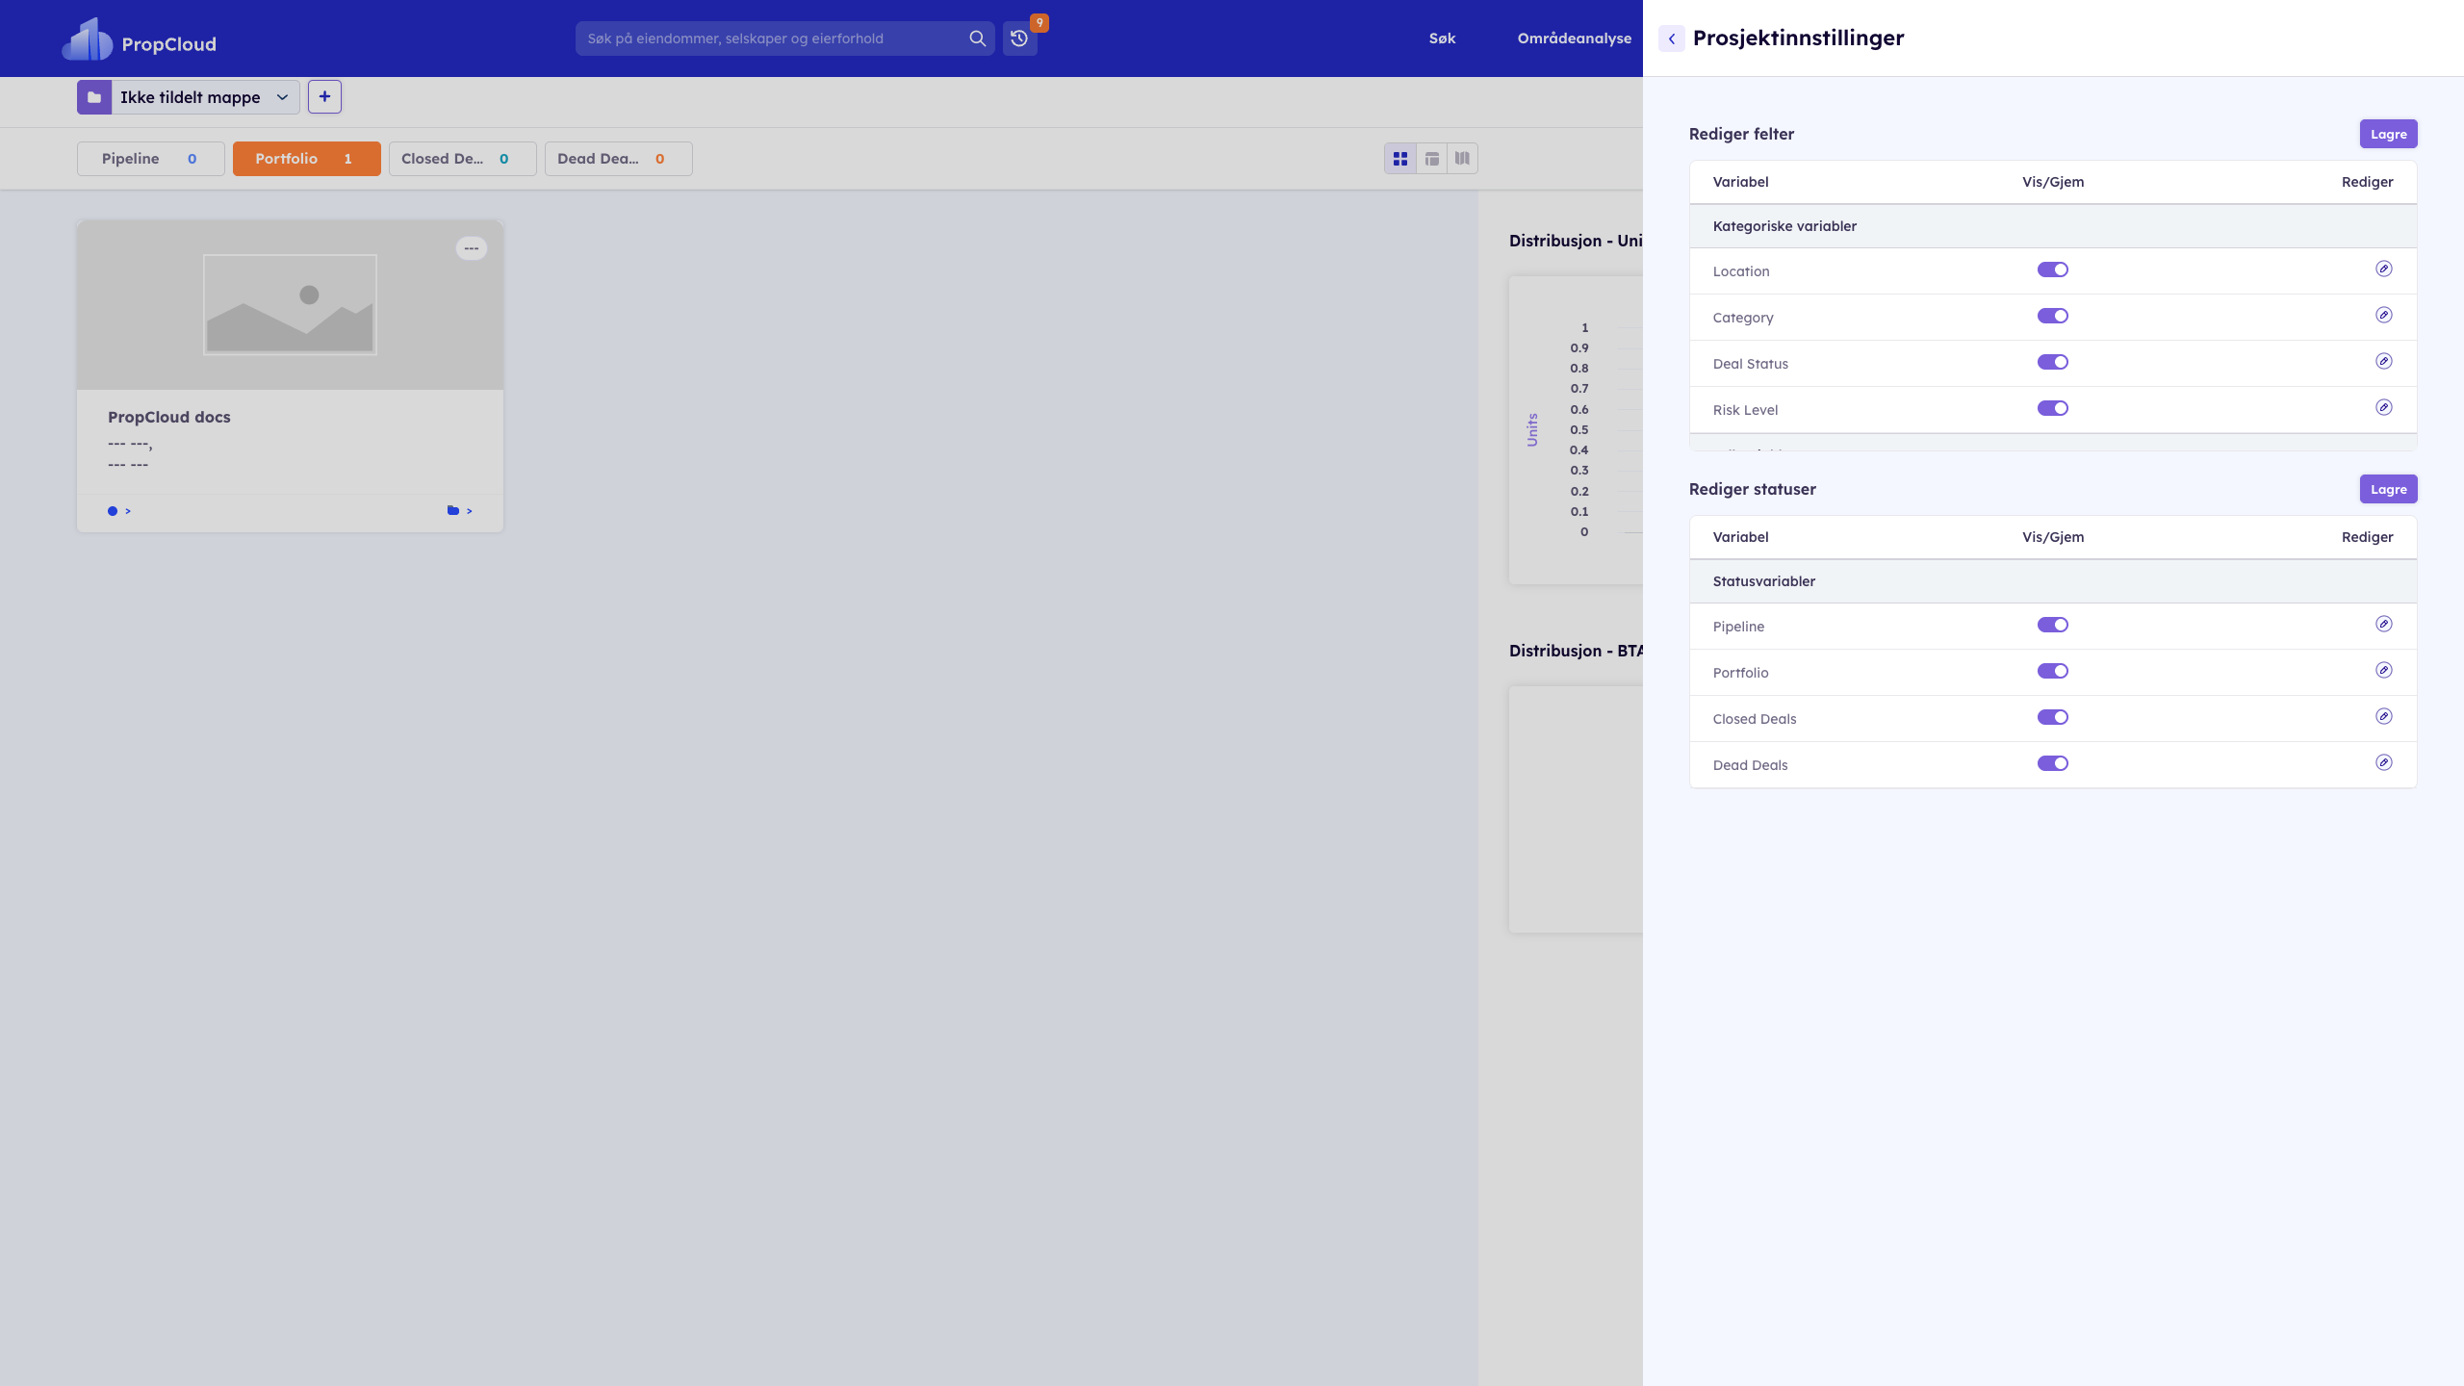Edit the Risk Level variable

pos(2384,408)
